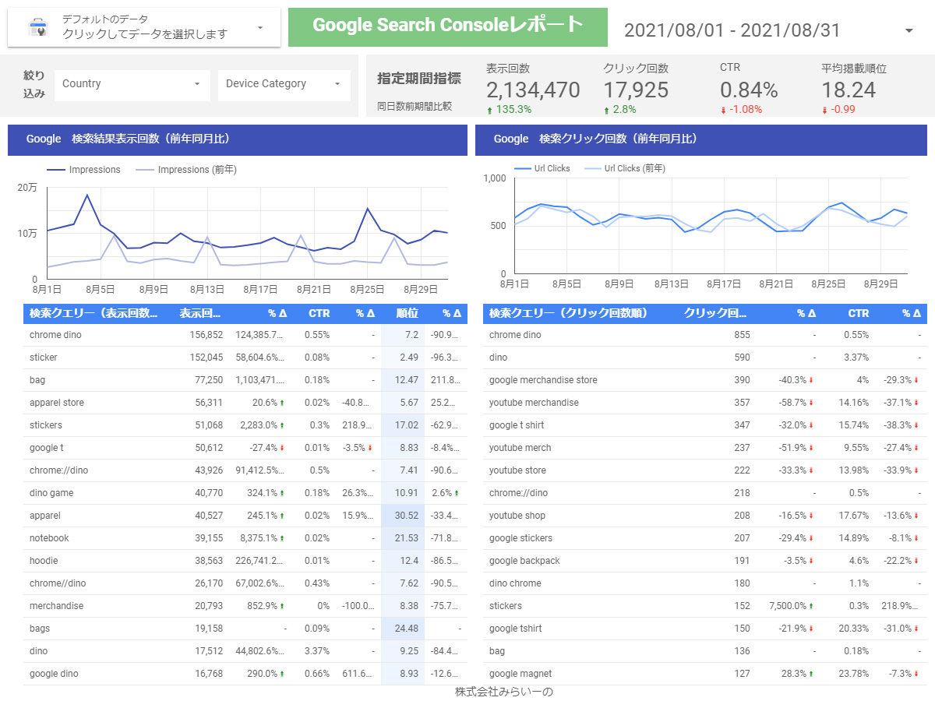Click the green up arrow next to 135.3%
This screenshot has width=935, height=701.
pyautogui.click(x=489, y=110)
